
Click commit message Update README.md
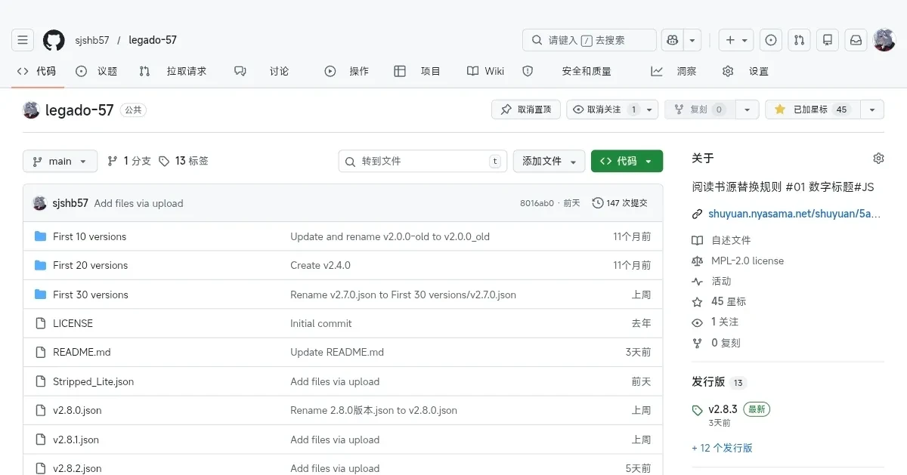(337, 352)
